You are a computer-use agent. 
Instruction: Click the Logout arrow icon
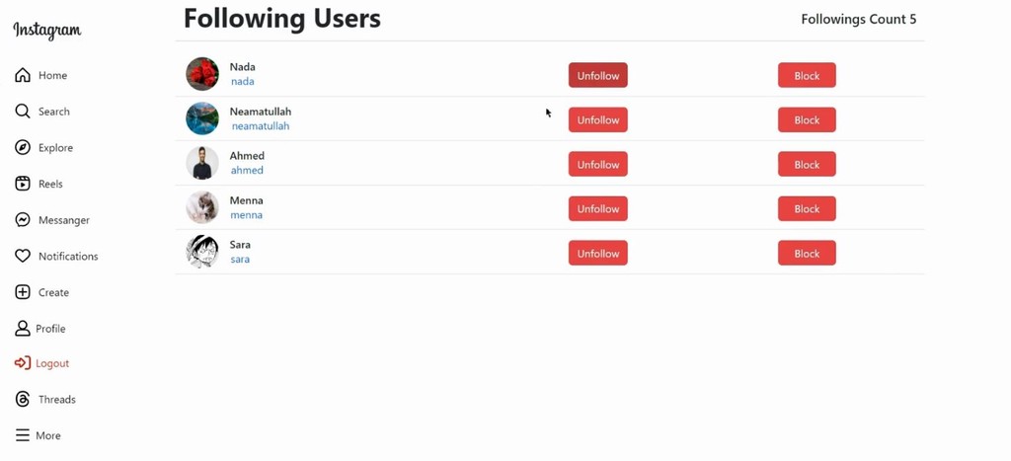coord(23,363)
